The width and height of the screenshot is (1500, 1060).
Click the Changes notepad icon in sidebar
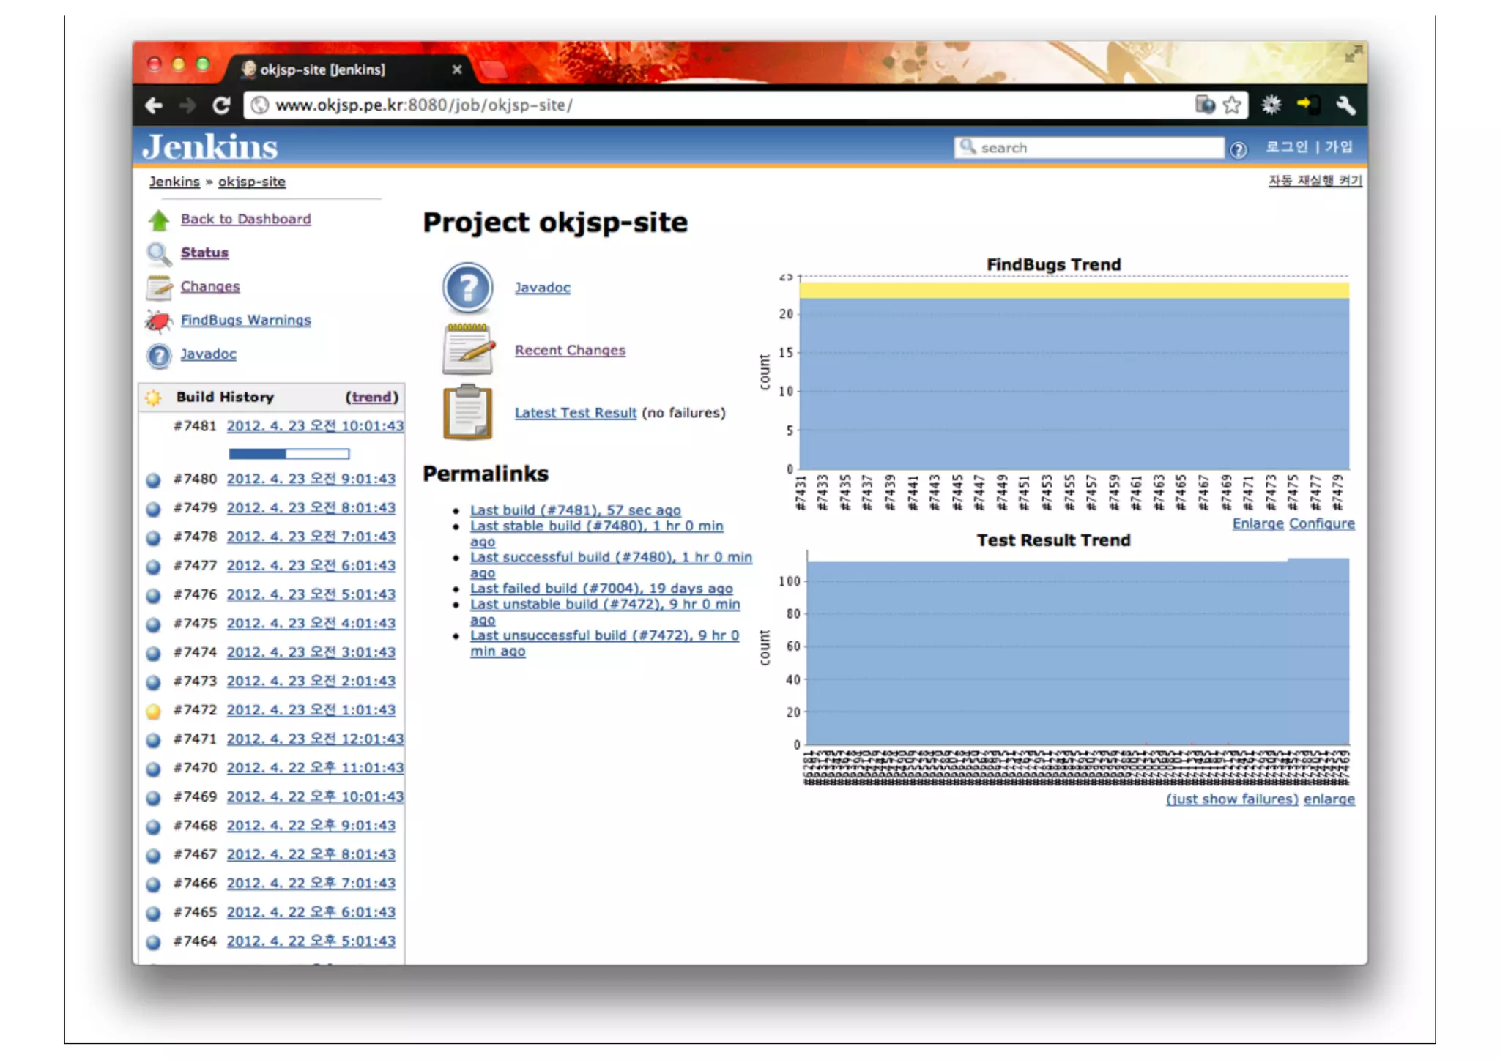tap(158, 288)
